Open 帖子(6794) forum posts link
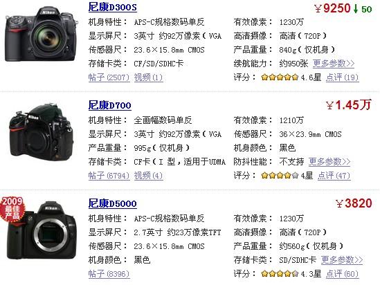380x285 pixels. pyautogui.click(x=109, y=175)
